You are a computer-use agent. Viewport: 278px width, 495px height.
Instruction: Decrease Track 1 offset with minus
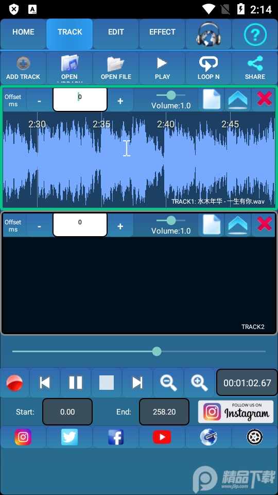[40, 100]
